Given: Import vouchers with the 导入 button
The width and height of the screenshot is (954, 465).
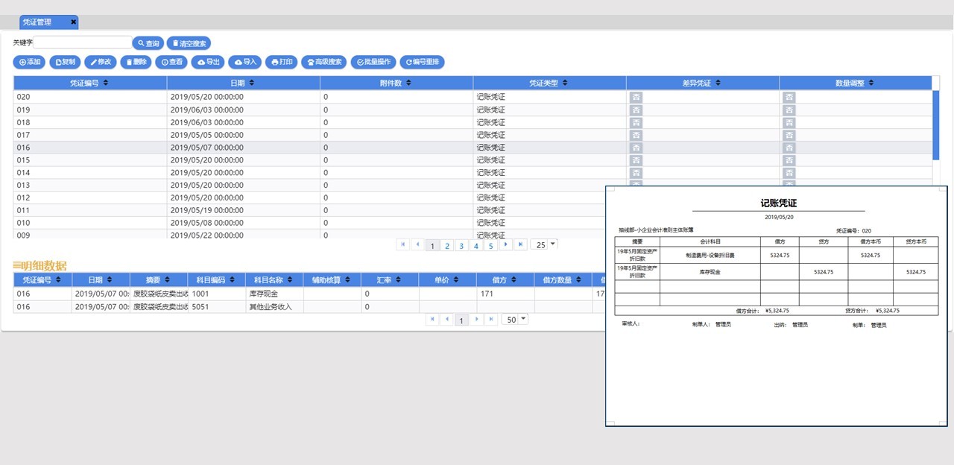Looking at the screenshot, I should 244,62.
